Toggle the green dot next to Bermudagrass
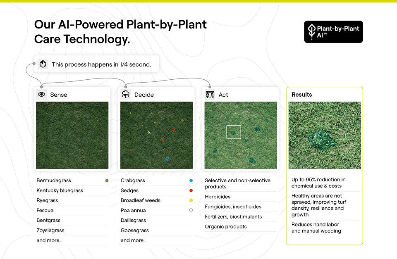Image resolution: width=397 pixels, height=259 pixels. point(107,180)
